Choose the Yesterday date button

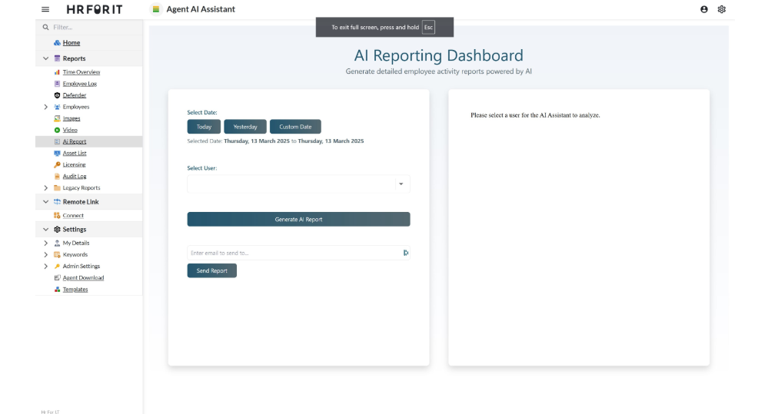click(x=245, y=127)
